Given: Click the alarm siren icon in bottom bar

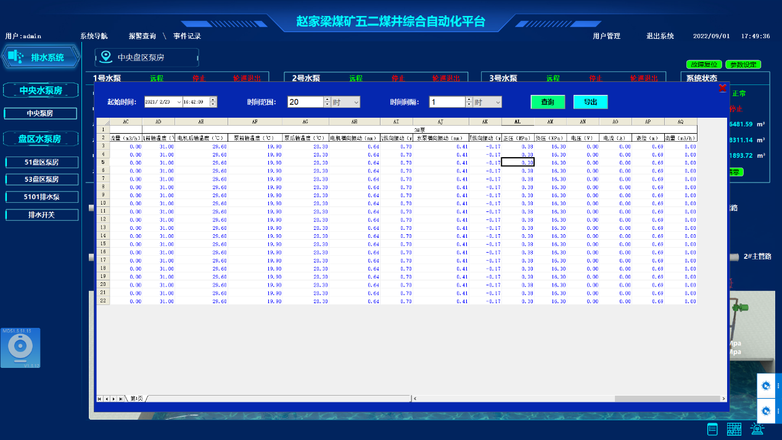Looking at the screenshot, I should coord(756,430).
